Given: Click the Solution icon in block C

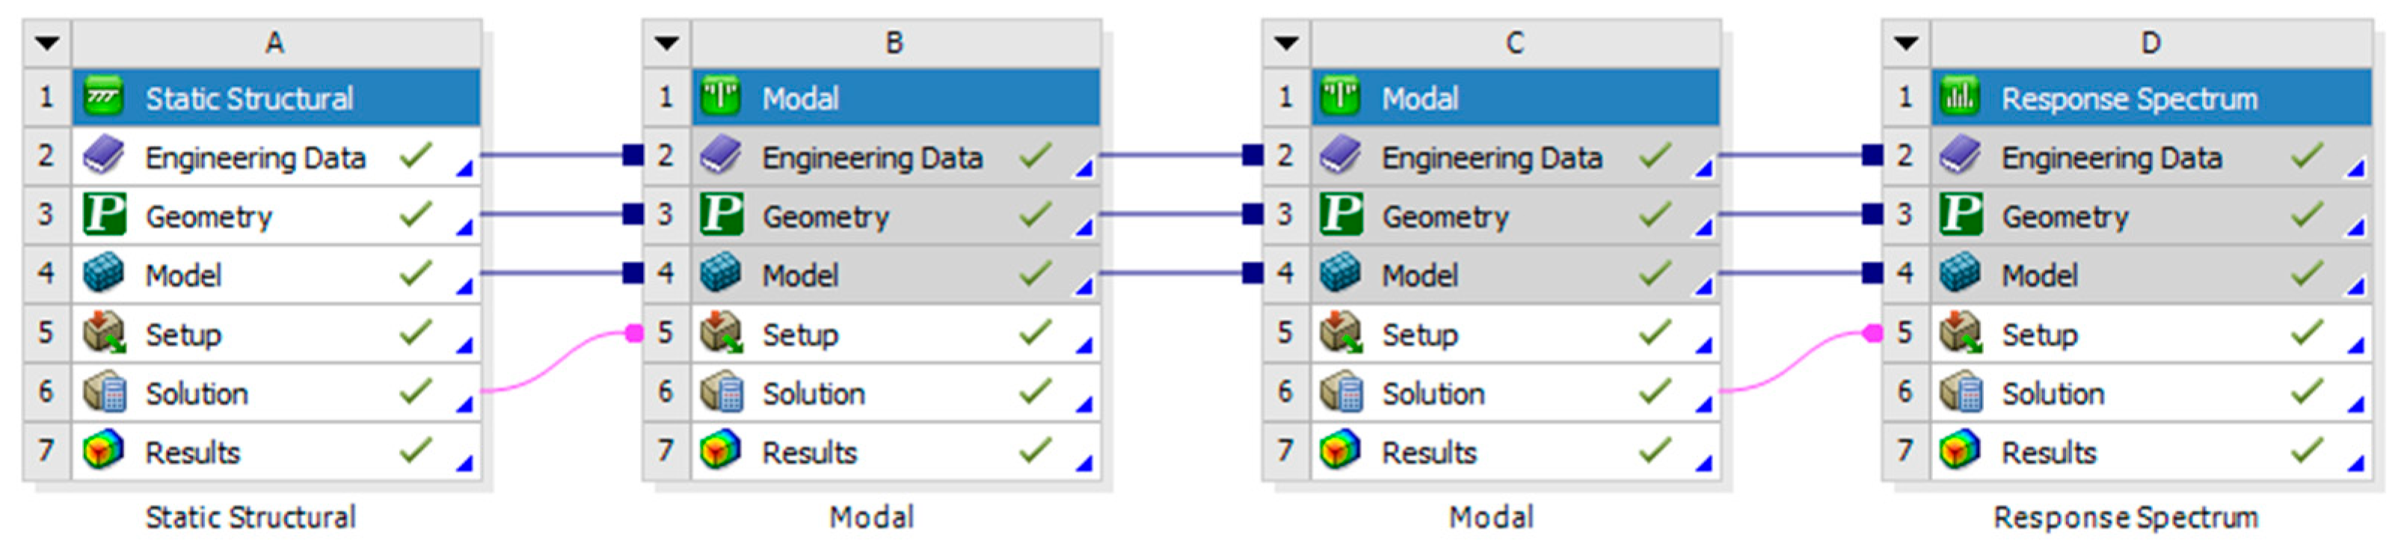Looking at the screenshot, I should [x=1340, y=392].
